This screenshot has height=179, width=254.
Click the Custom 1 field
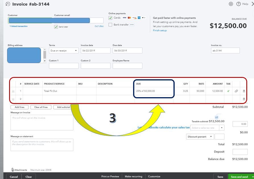[64, 66]
